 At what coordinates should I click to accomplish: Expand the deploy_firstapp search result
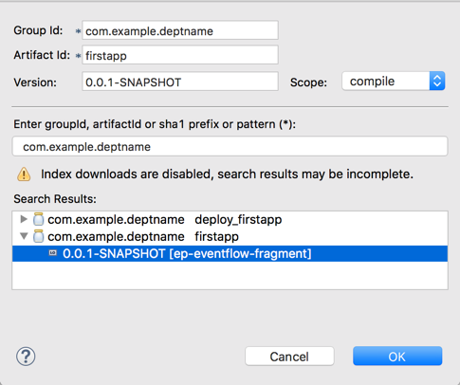(x=24, y=219)
